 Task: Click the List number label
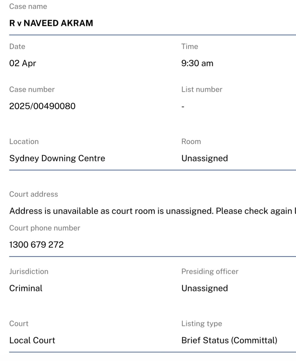(x=202, y=89)
